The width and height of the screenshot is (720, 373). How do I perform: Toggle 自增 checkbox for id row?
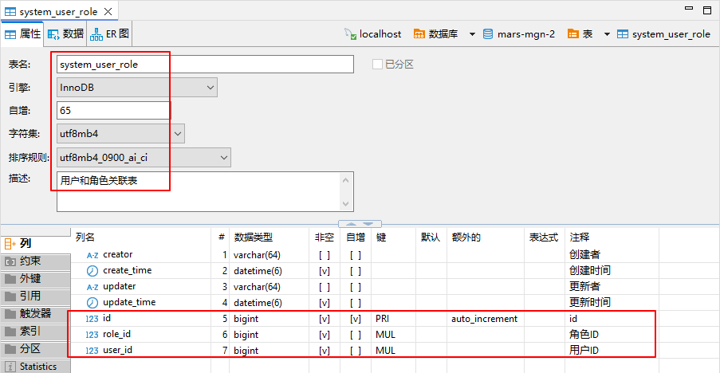(356, 318)
